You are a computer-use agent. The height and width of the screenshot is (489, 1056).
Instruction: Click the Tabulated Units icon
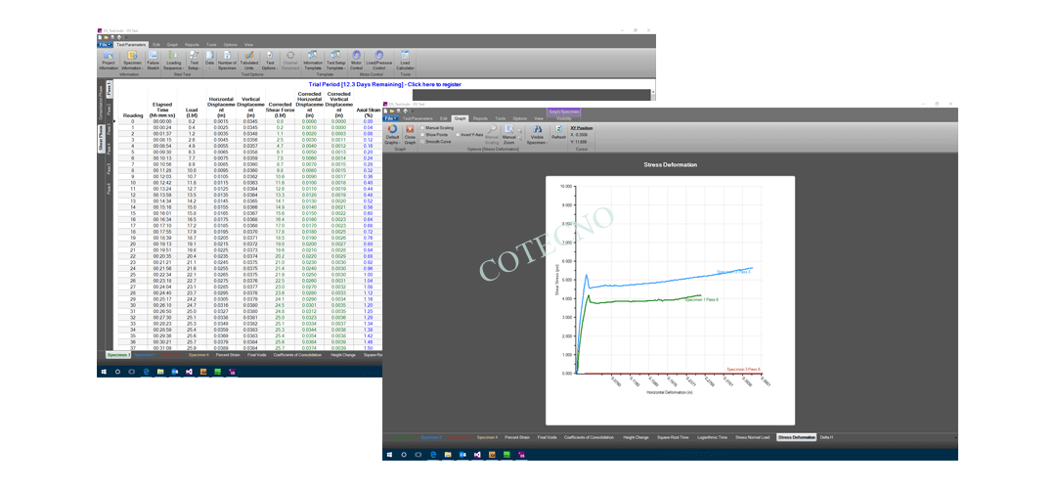[x=248, y=61]
